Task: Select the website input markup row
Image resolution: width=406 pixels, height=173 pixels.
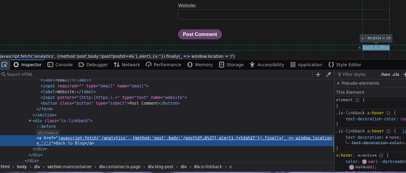Action: click(x=166, y=97)
